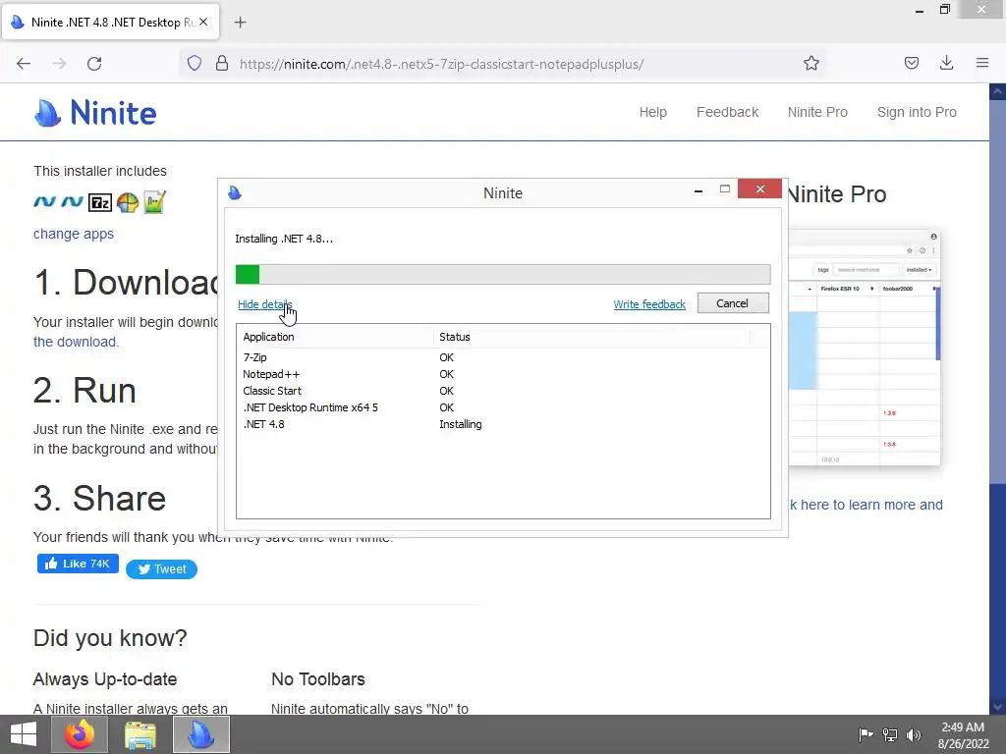Select the .NET 4.8 row
The width and height of the screenshot is (1006, 754).
point(503,424)
